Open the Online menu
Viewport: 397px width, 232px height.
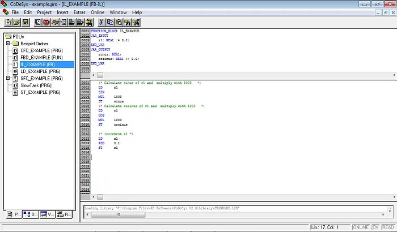coord(98,12)
